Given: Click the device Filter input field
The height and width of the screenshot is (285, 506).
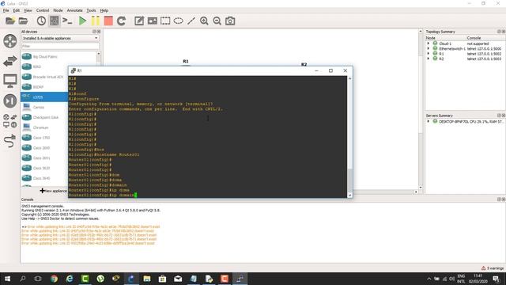Looking at the screenshot, I should (x=60, y=46).
